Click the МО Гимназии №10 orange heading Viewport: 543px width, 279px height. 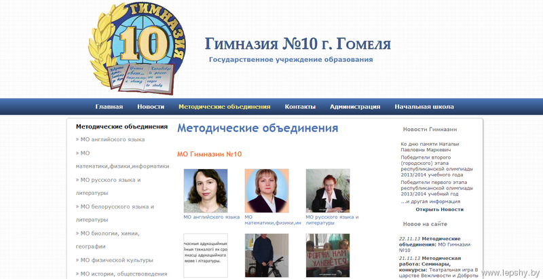210,154
